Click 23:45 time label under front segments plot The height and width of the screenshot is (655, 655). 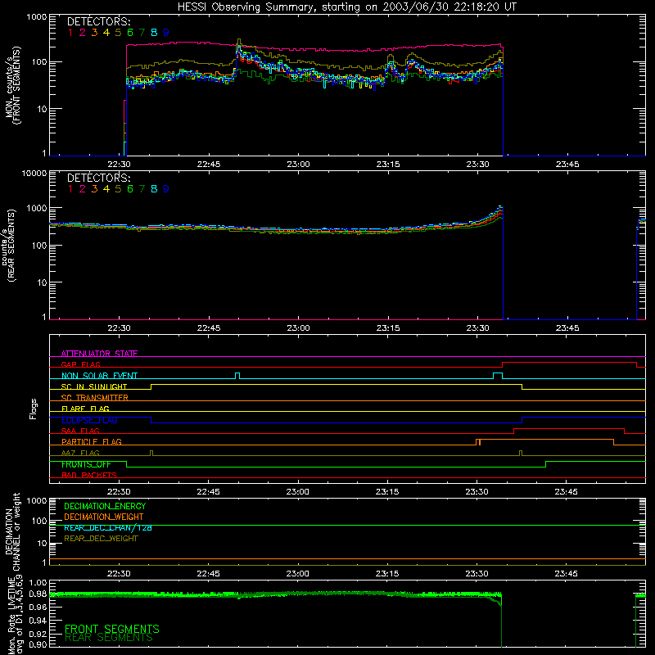point(567,165)
